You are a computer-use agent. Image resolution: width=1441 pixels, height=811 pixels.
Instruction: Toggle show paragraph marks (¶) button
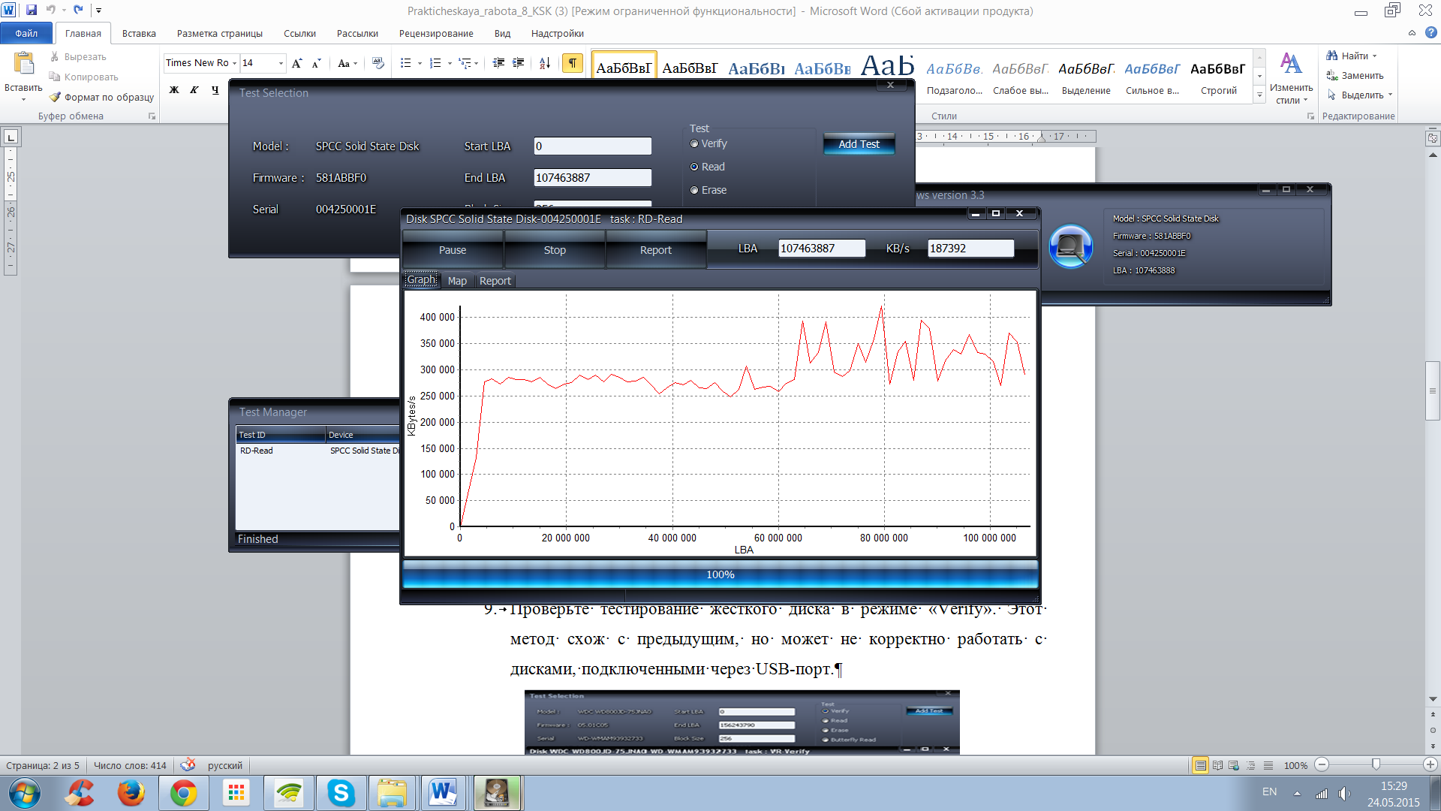tap(572, 63)
